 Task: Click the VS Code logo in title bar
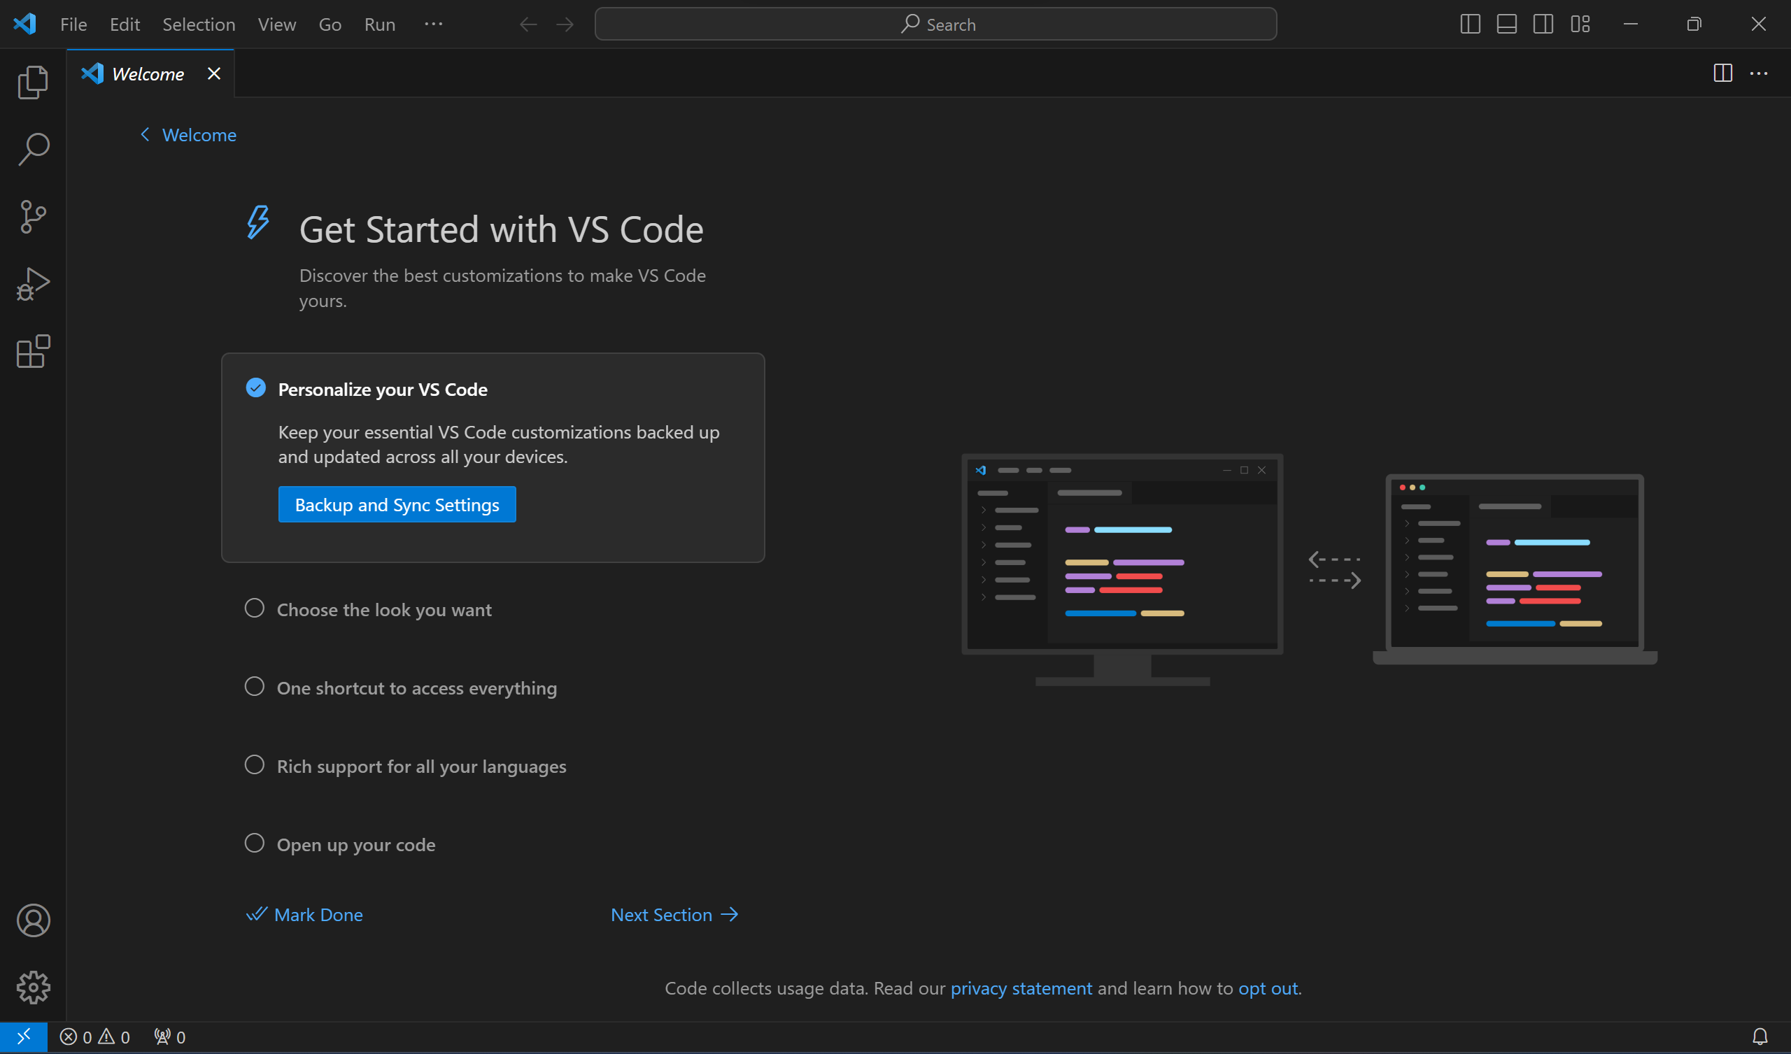[25, 24]
